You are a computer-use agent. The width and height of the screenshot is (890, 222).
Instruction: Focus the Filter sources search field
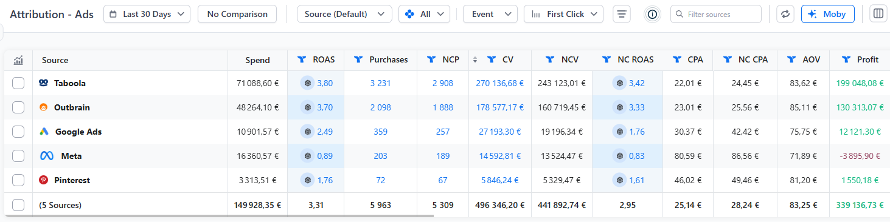tap(716, 14)
